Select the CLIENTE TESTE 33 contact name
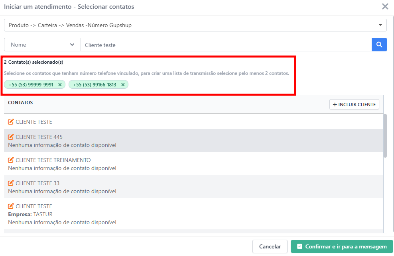Viewport: 394px width, 256px height. click(x=37, y=183)
